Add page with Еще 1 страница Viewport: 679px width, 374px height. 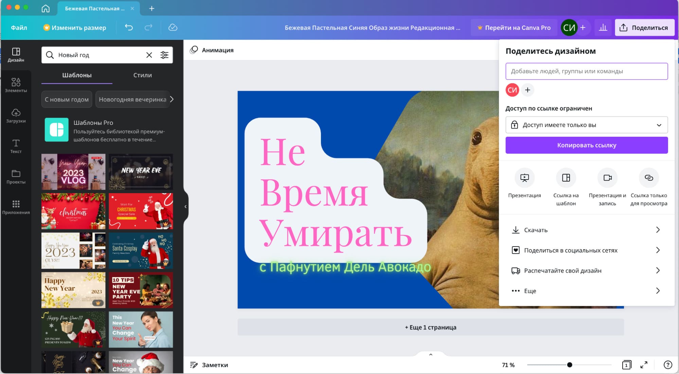tap(431, 327)
